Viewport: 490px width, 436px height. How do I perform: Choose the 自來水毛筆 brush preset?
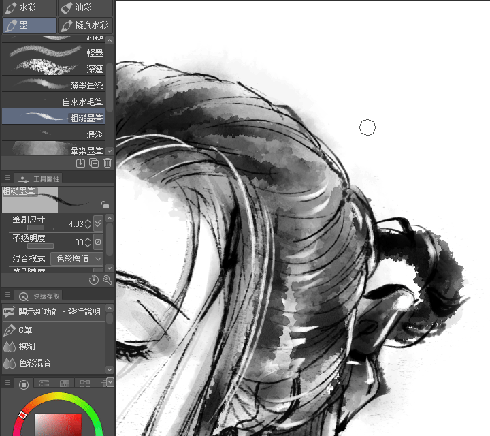(x=53, y=100)
